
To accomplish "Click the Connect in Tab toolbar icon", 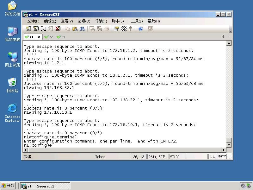I will click(x=43, y=29).
